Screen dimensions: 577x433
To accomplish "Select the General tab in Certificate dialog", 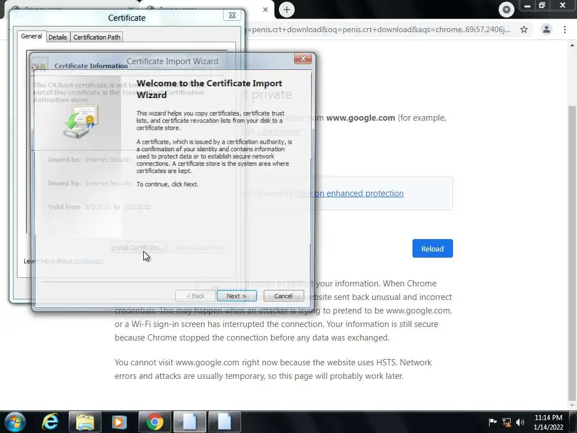I will click(x=32, y=36).
